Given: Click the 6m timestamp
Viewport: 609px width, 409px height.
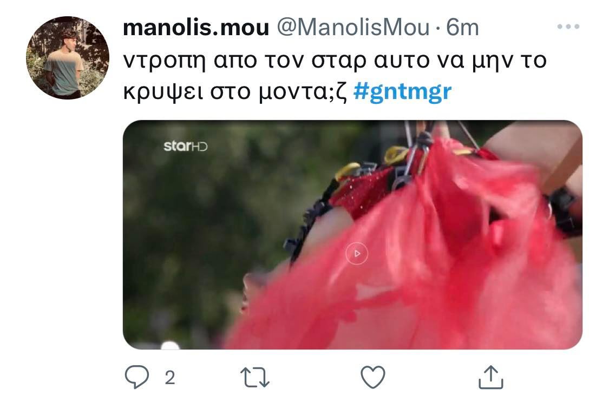Looking at the screenshot, I should point(462,28).
